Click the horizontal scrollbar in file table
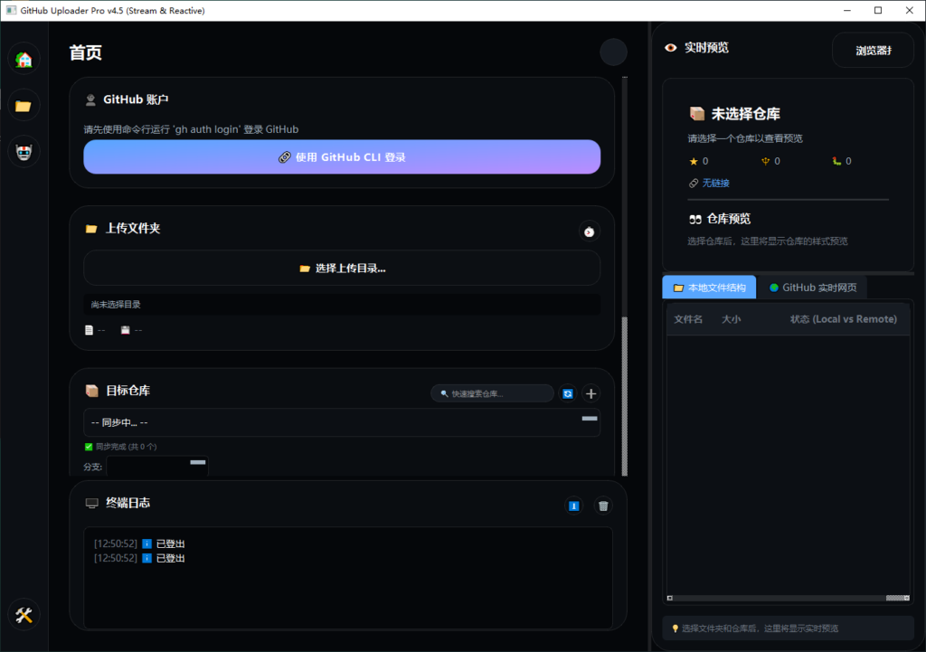The image size is (926, 652). coord(789,598)
